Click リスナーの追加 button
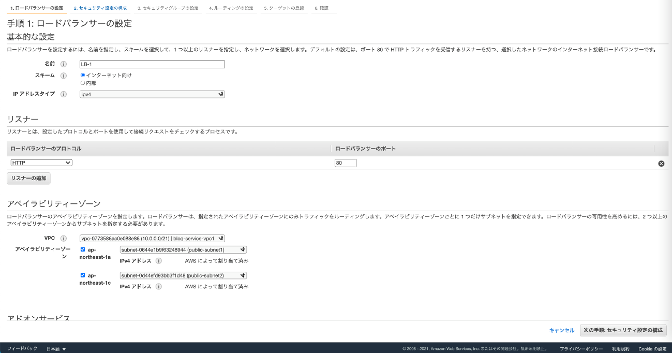The width and height of the screenshot is (672, 353). (x=28, y=179)
